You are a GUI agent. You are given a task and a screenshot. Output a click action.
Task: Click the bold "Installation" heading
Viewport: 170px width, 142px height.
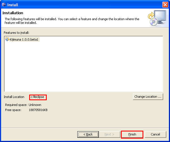13,13
